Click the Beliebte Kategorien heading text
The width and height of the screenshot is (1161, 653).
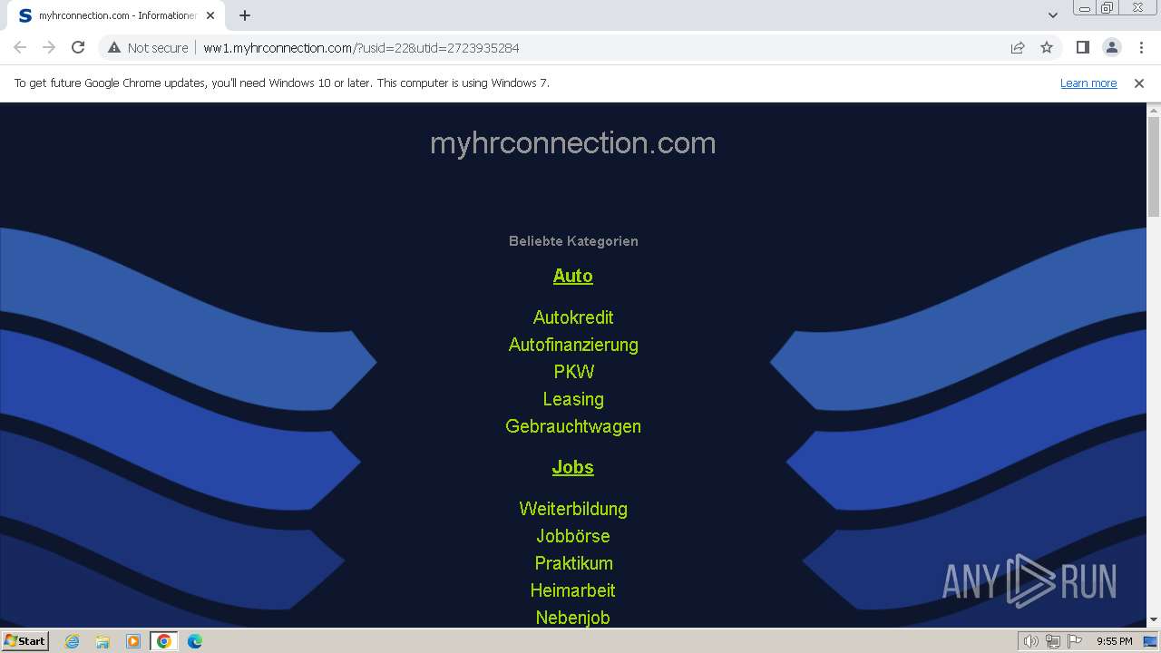click(573, 241)
